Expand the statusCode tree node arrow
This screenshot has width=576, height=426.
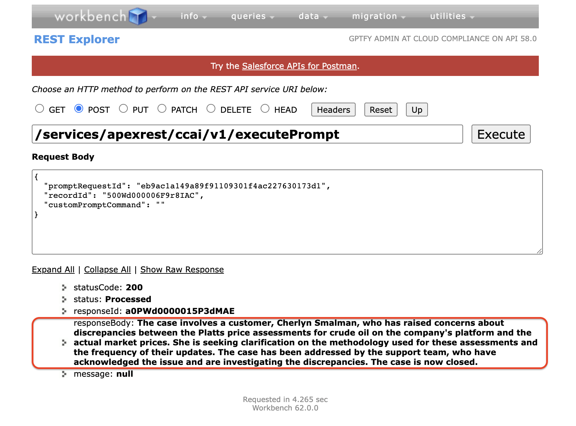(x=64, y=288)
